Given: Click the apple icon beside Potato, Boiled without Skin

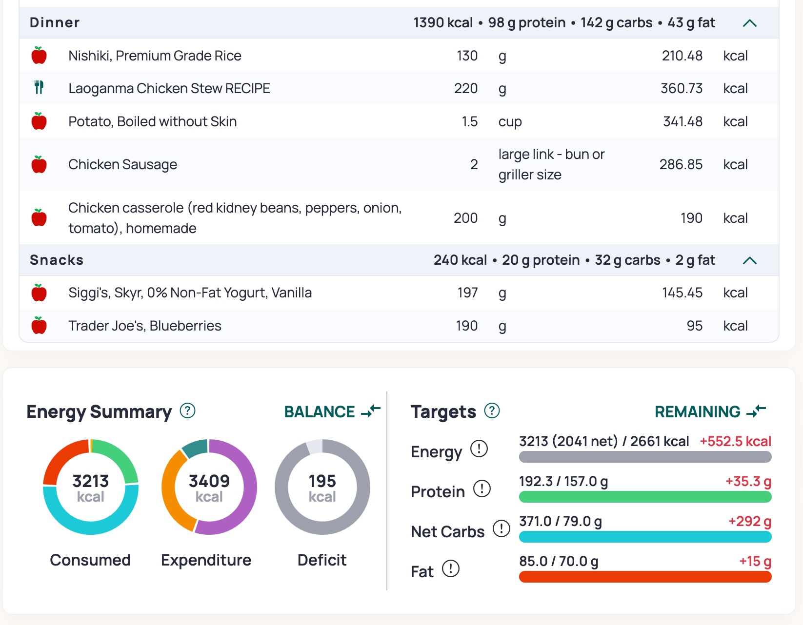Looking at the screenshot, I should point(39,121).
